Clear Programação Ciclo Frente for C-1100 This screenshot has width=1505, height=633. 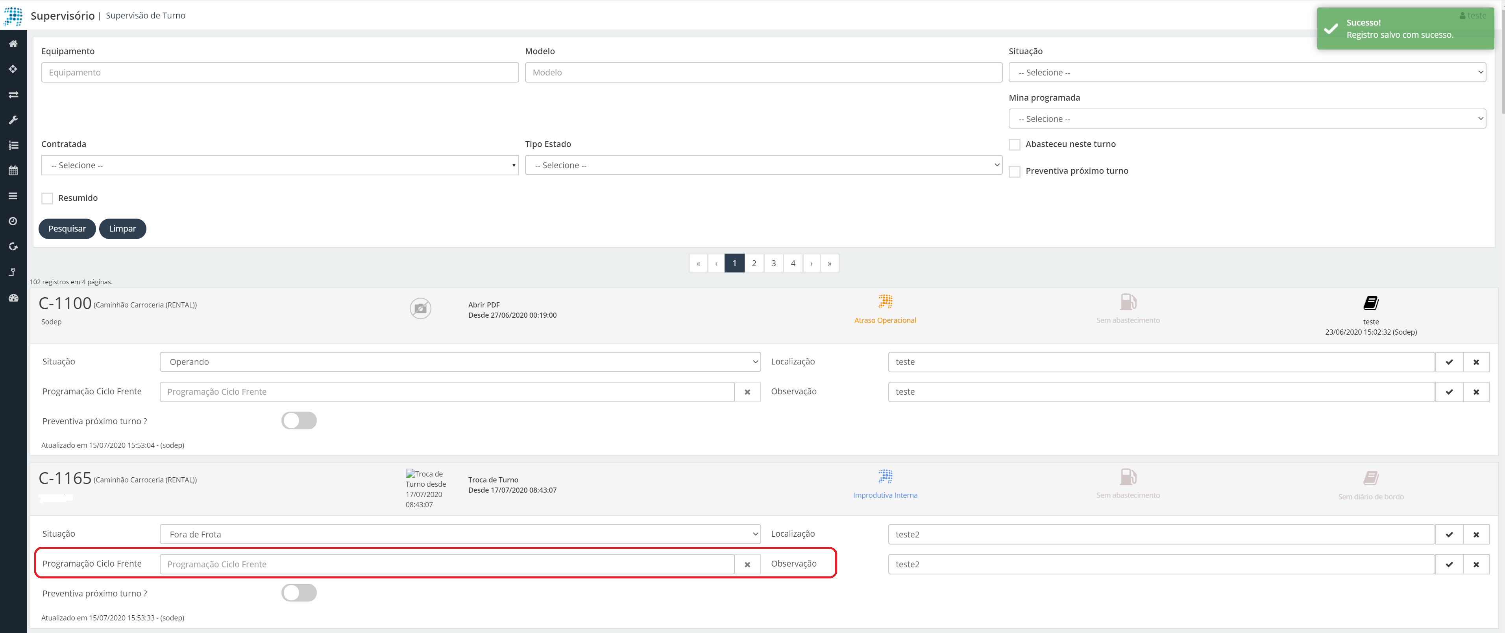[x=747, y=392]
